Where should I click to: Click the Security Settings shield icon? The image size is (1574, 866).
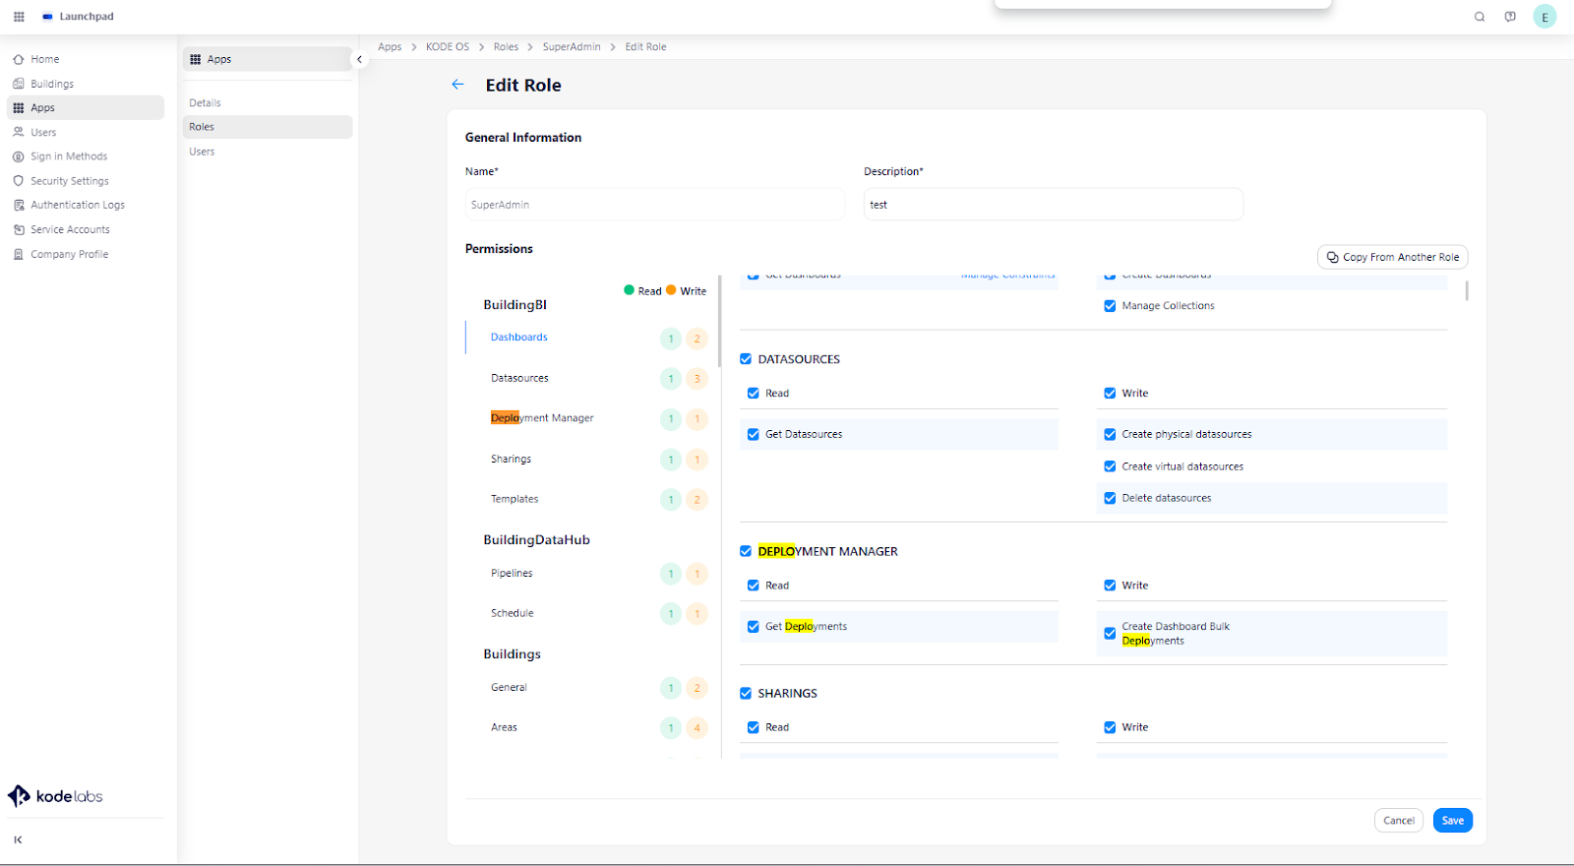pyautogui.click(x=19, y=181)
